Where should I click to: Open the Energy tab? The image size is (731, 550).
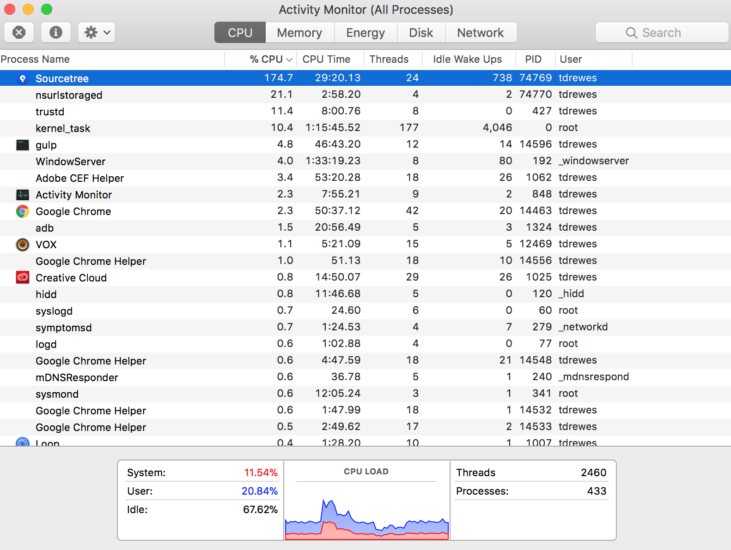365,32
